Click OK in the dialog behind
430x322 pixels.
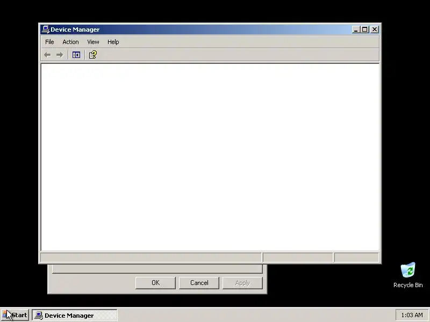(155, 283)
